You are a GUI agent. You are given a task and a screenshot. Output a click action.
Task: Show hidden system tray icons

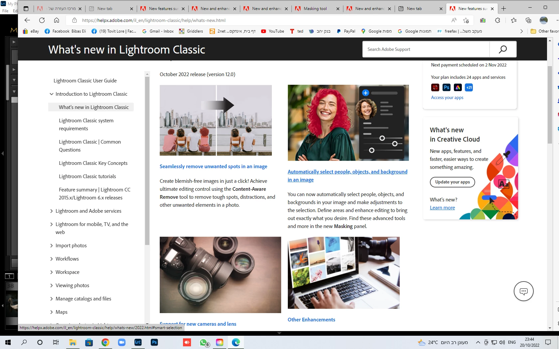click(x=478, y=342)
